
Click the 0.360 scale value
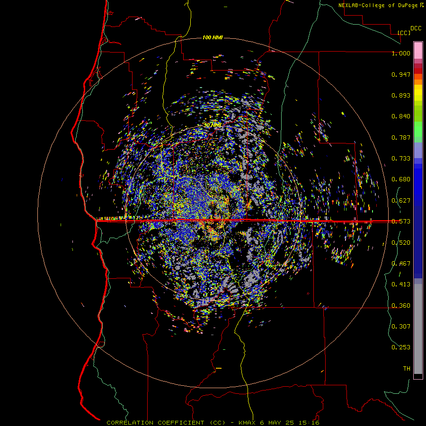(401, 306)
